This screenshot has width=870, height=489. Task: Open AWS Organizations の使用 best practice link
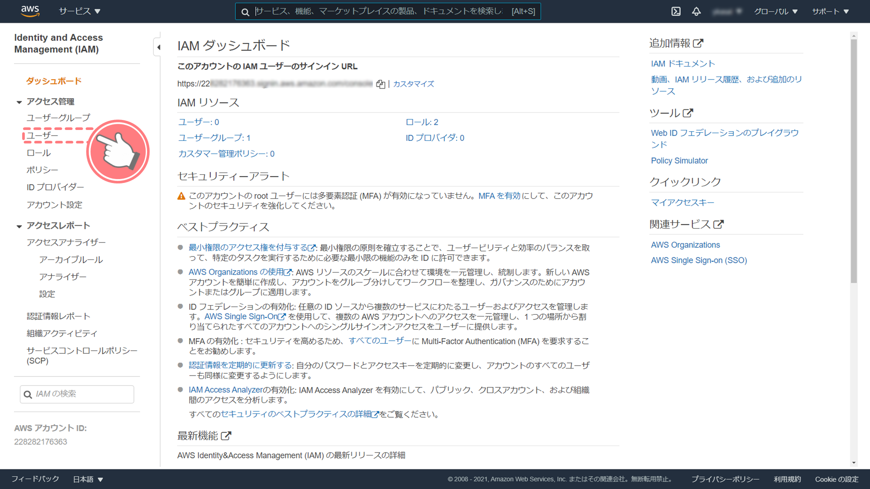click(x=240, y=272)
